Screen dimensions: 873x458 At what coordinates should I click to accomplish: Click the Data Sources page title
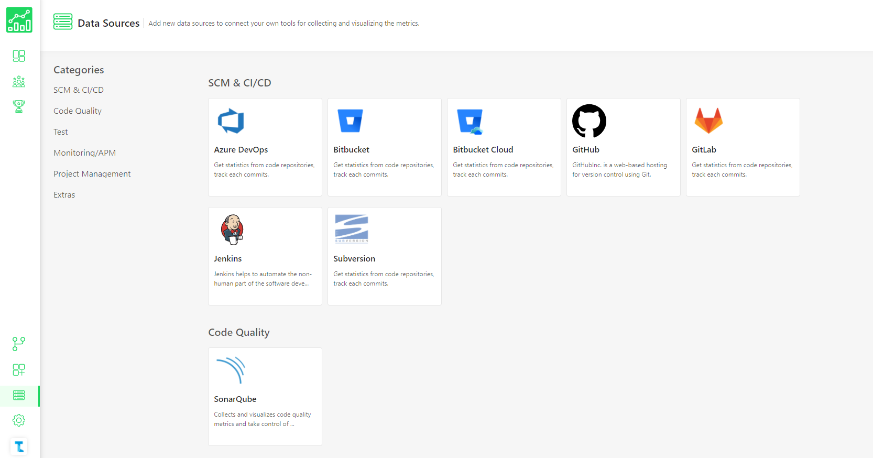point(108,23)
